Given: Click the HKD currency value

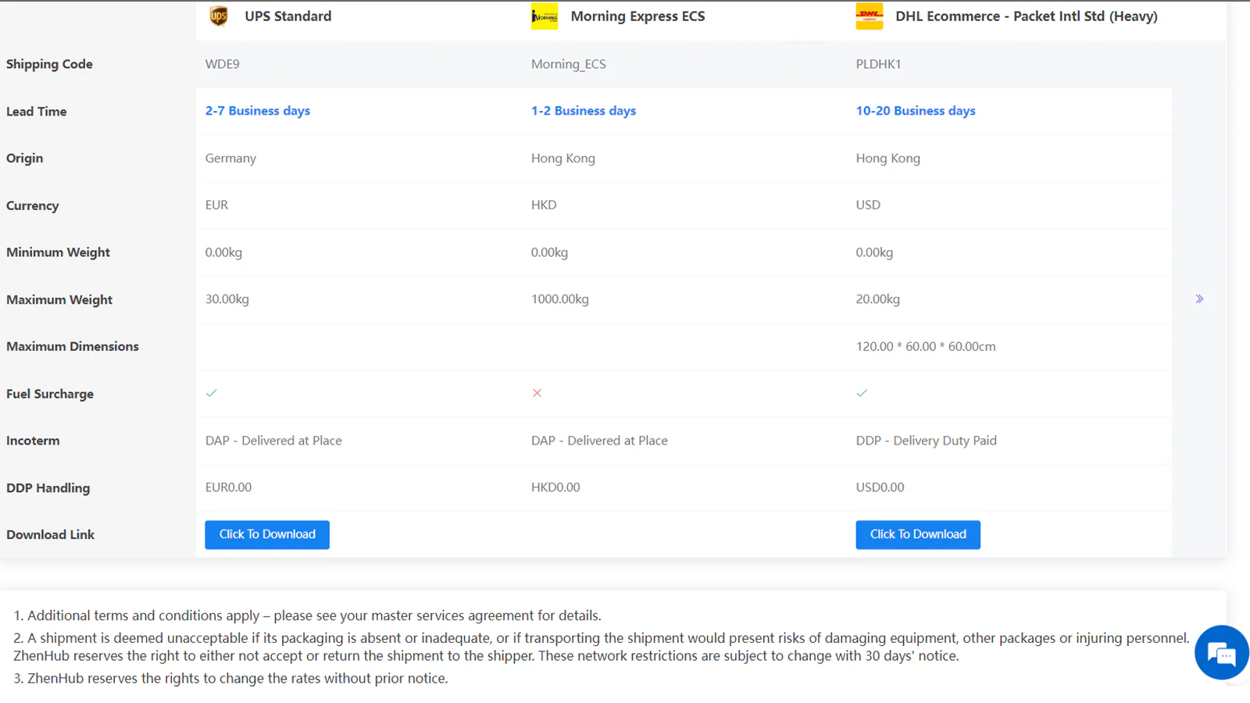Looking at the screenshot, I should point(544,205).
